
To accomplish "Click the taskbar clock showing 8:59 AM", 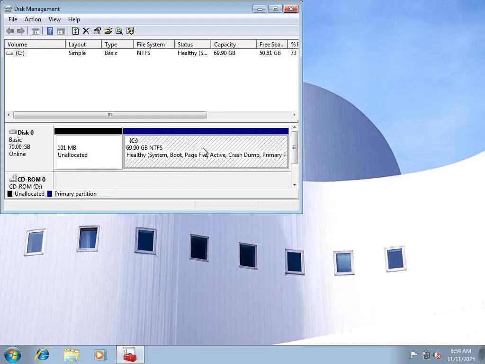I will click(x=460, y=355).
